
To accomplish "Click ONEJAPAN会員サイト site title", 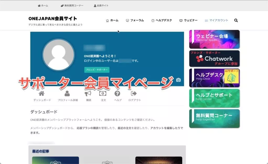I will (53, 19).
